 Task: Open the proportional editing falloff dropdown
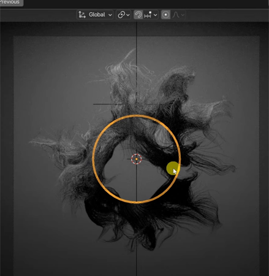coord(178,15)
